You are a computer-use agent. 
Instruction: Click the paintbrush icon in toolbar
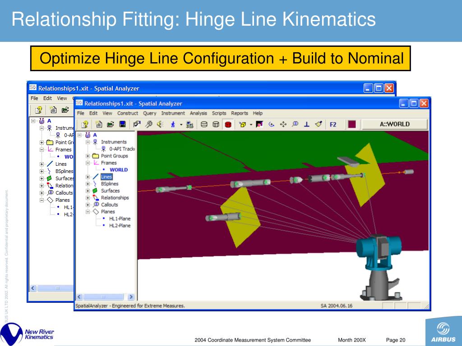tap(319, 124)
